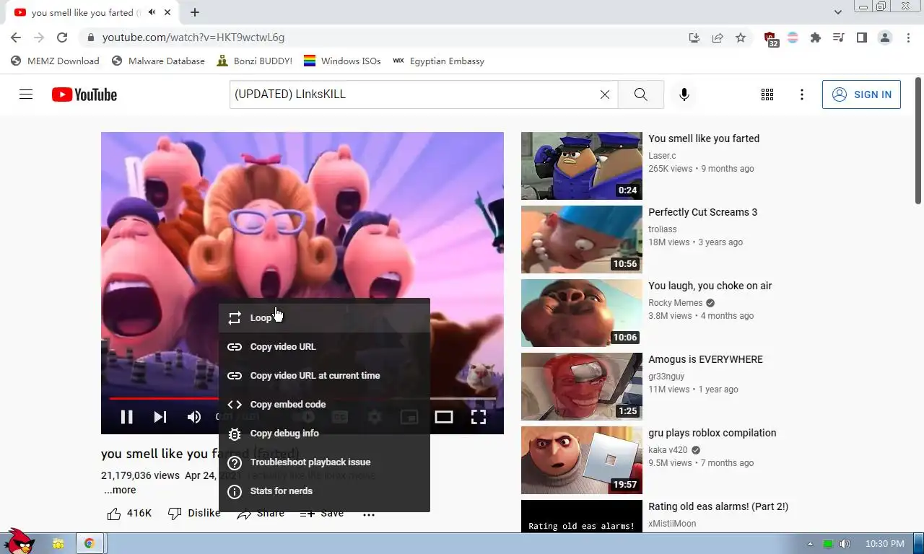Open Bonzi BUDDY! bookmark

255,61
